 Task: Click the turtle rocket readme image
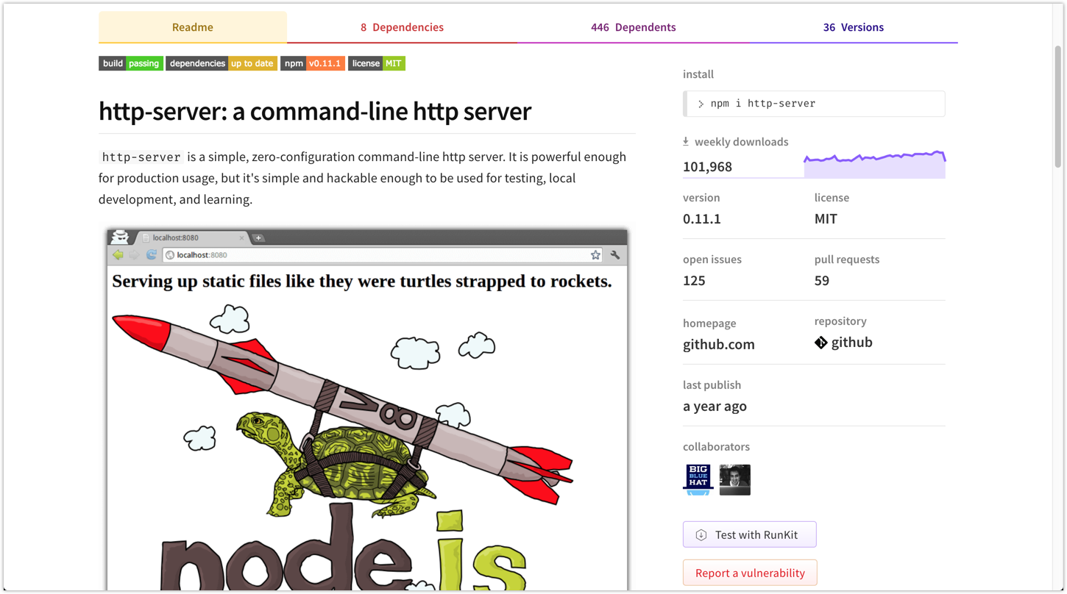coord(367,409)
